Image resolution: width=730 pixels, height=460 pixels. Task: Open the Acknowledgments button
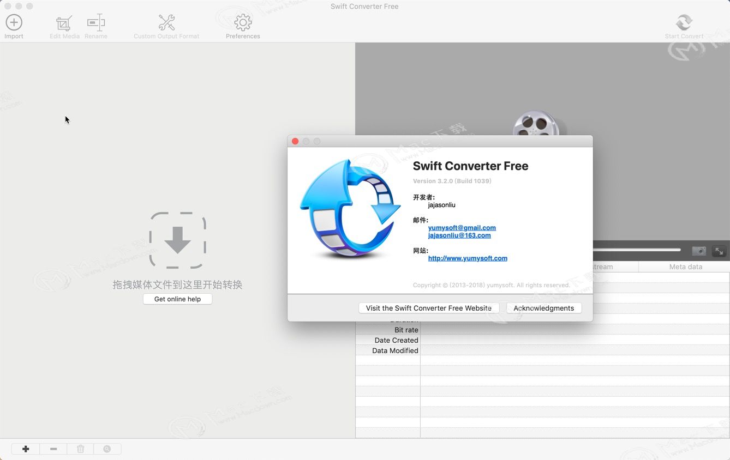tap(544, 308)
